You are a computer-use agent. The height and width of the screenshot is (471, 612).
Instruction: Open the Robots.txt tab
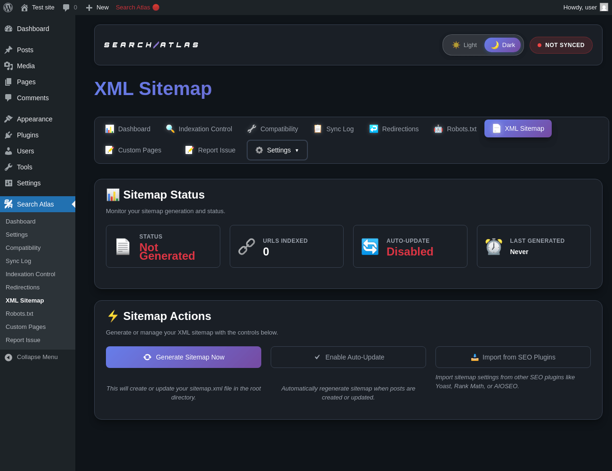[x=455, y=129]
